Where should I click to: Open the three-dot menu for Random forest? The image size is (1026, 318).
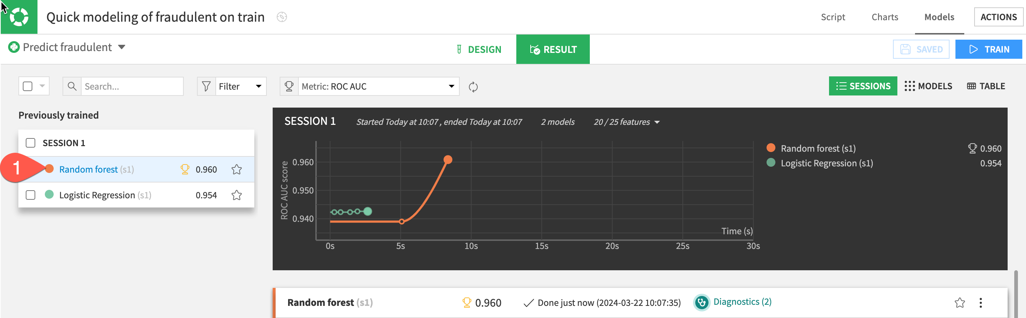(x=980, y=303)
